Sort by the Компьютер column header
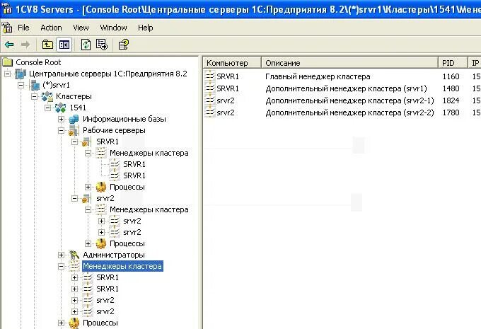 (x=232, y=63)
